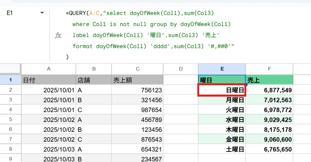Screen dimensions: 311x162
Task: Click sales amount 321456
Action: pos(137,100)
